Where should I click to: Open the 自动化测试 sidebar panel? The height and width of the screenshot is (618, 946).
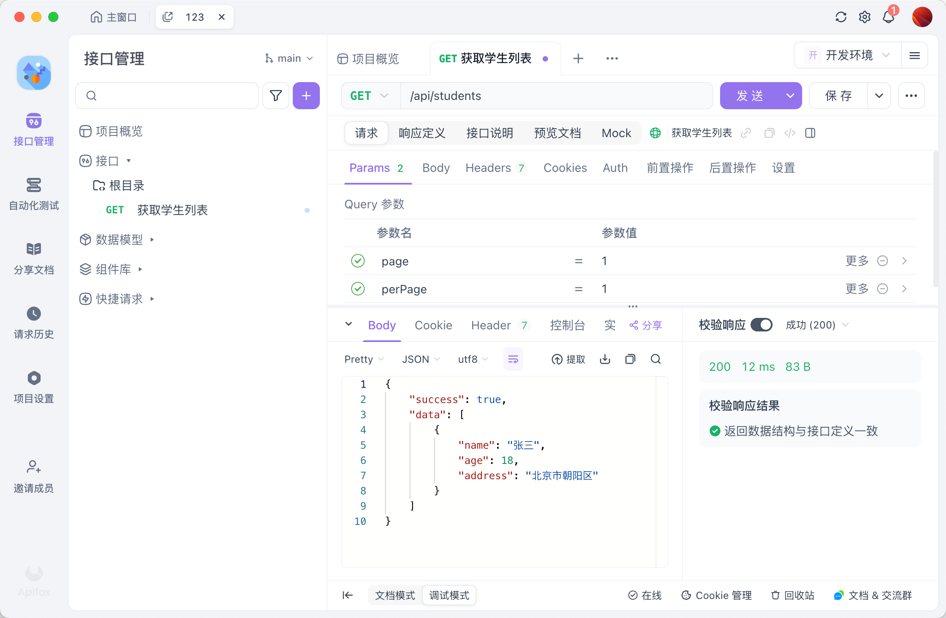pos(33,195)
